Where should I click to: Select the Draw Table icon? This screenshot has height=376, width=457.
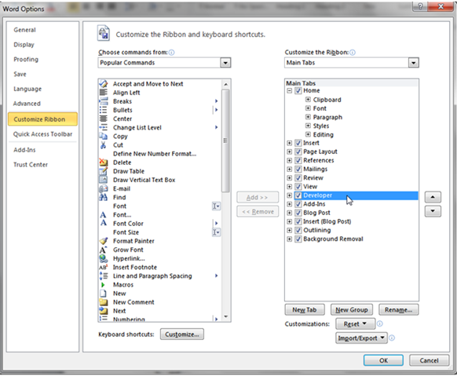103,171
